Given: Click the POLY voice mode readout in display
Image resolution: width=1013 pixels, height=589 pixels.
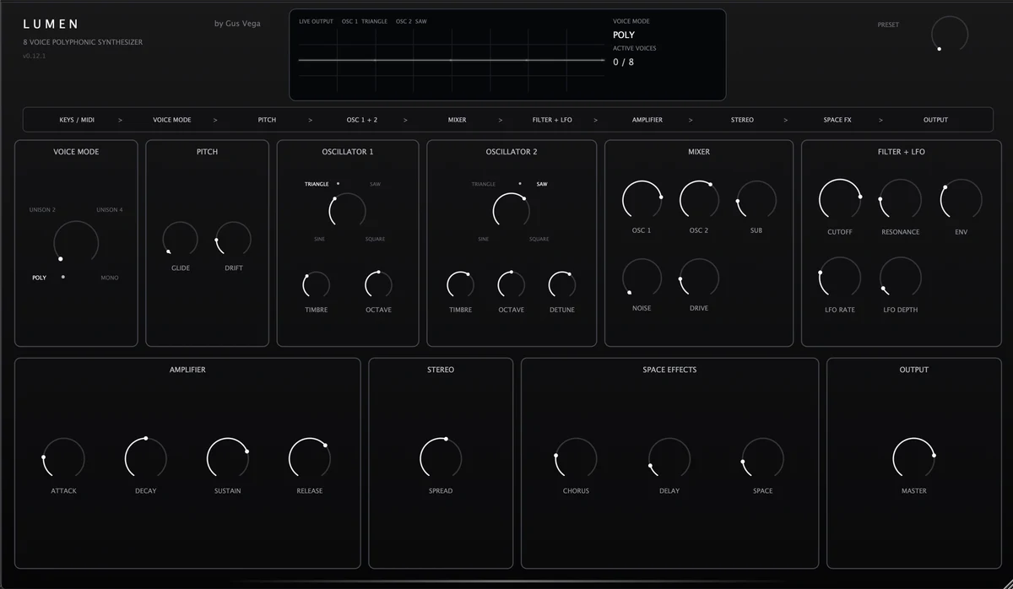Looking at the screenshot, I should click(624, 35).
